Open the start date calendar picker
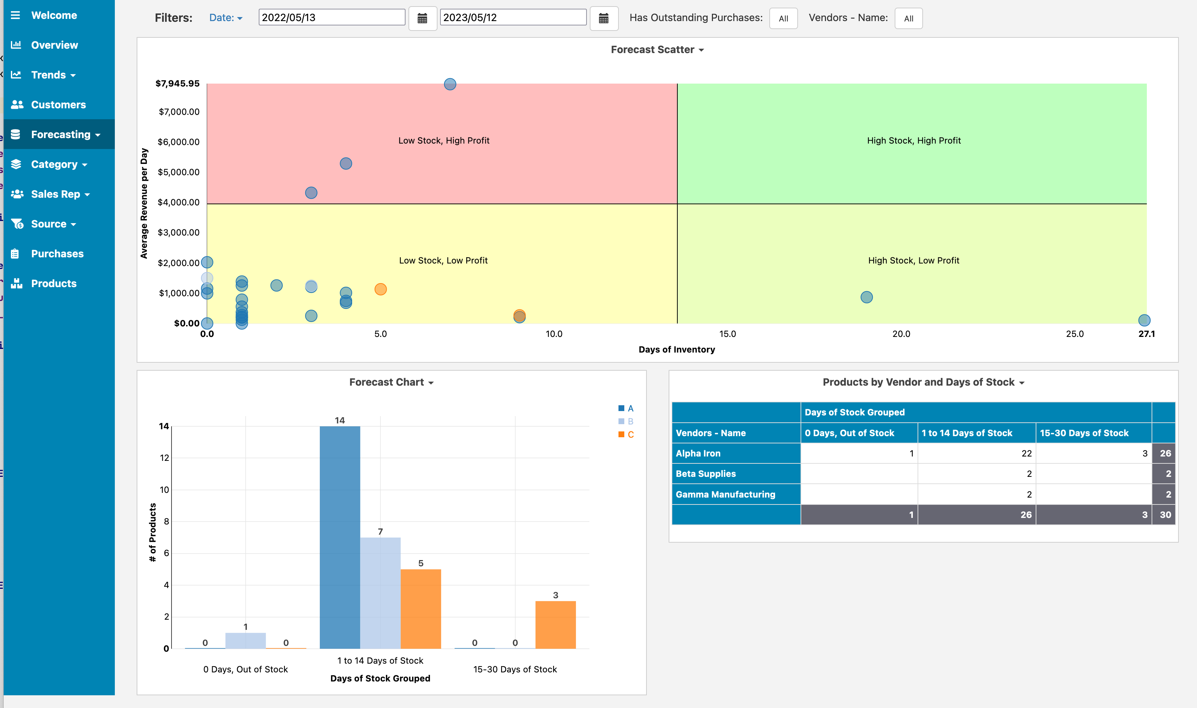This screenshot has height=708, width=1197. [x=422, y=19]
